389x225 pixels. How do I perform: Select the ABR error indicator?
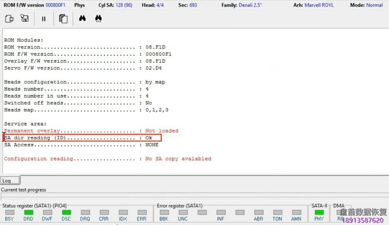coord(258,213)
